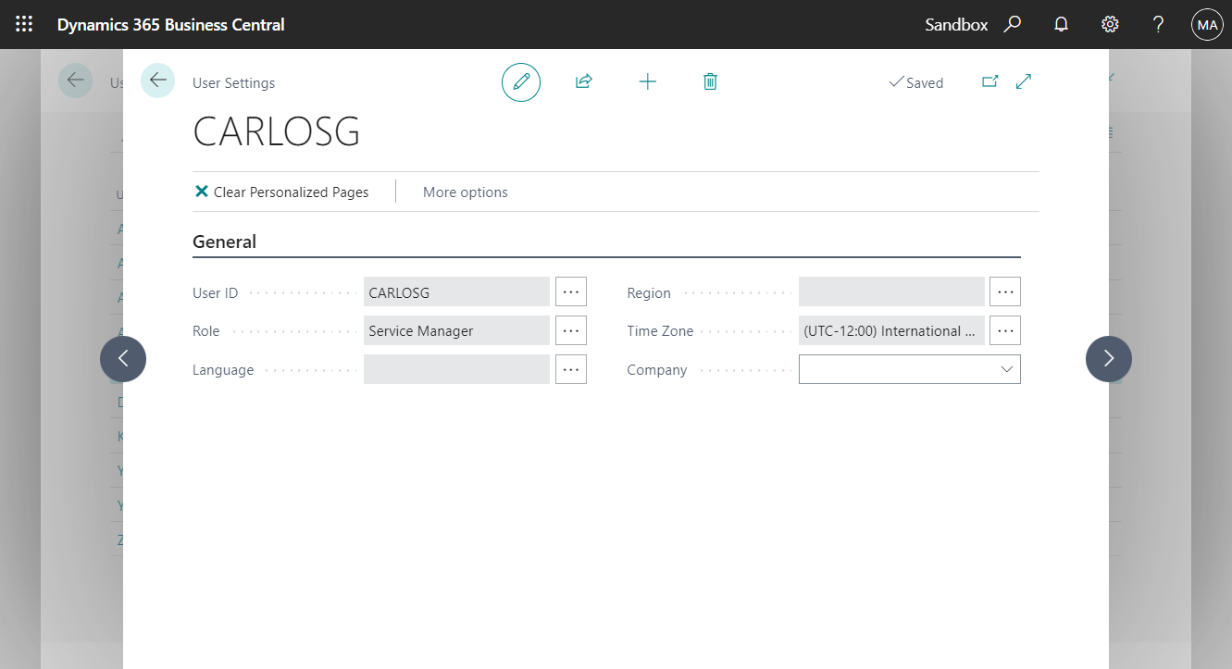Navigate to next record with right chevron
Image resolution: width=1232 pixels, height=669 pixels.
tap(1108, 359)
